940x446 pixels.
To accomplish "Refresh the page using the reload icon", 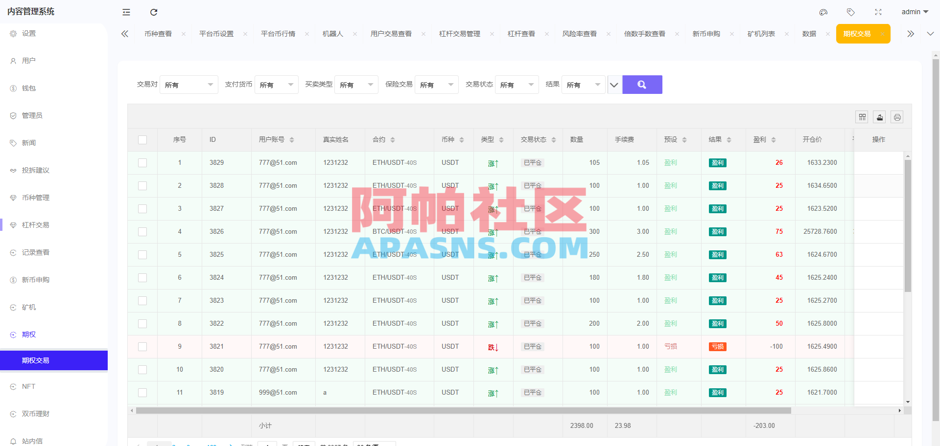I will pos(153,12).
